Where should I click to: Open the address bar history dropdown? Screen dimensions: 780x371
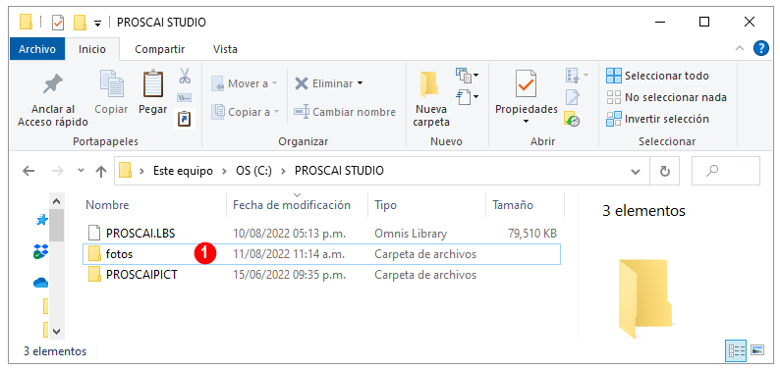coord(636,172)
